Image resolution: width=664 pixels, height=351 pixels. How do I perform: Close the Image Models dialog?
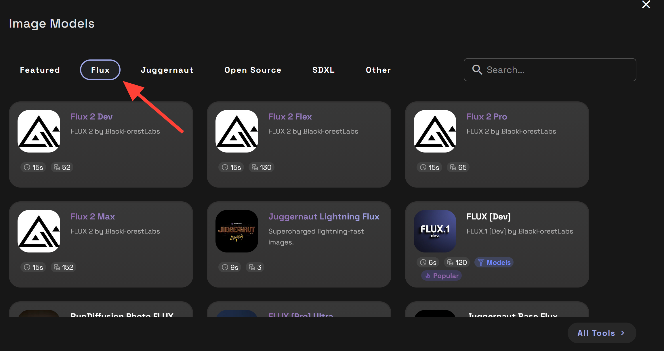pos(646,4)
